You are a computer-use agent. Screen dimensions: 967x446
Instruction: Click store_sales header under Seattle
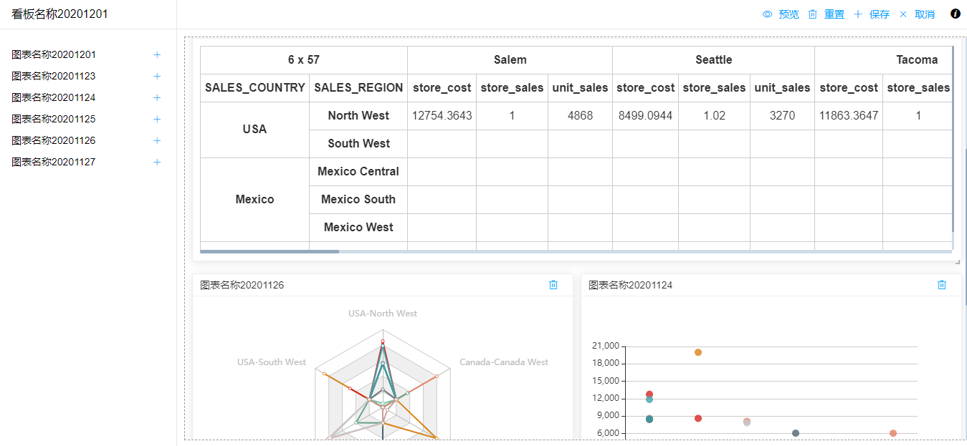point(715,88)
